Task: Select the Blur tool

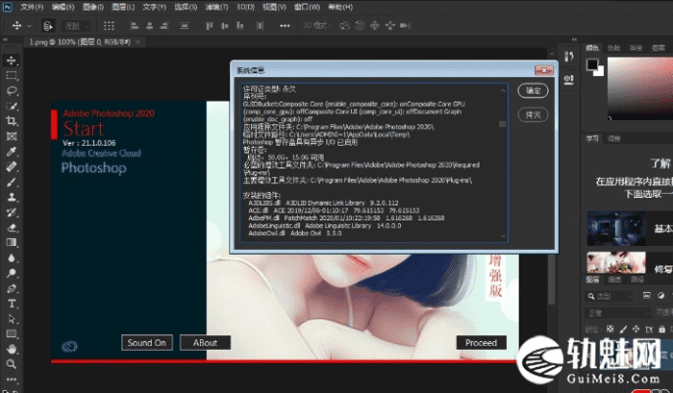Action: pyautogui.click(x=12, y=258)
